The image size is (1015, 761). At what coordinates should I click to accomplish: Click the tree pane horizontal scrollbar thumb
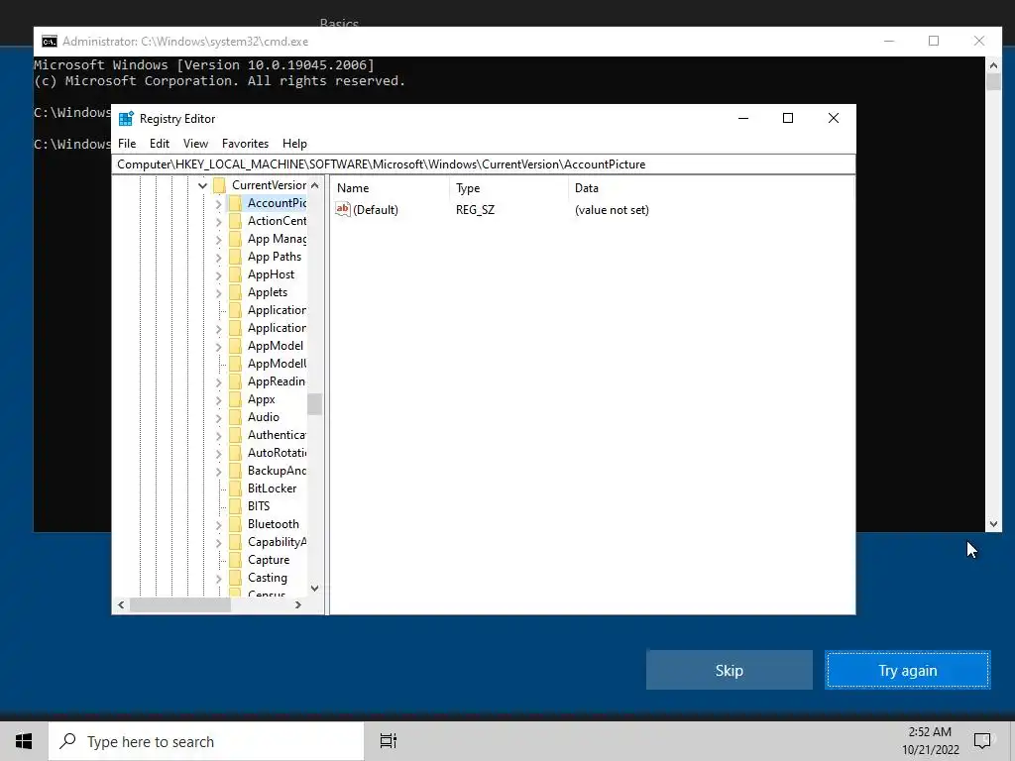tap(180, 605)
